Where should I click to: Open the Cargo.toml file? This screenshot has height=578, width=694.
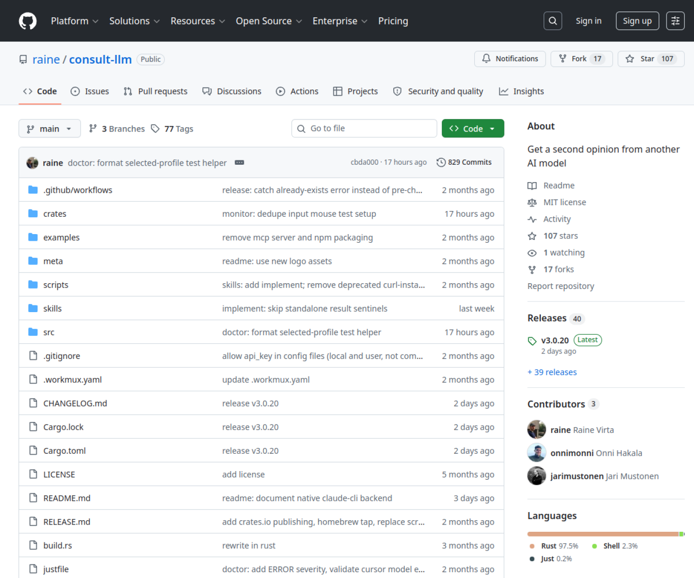(65, 451)
